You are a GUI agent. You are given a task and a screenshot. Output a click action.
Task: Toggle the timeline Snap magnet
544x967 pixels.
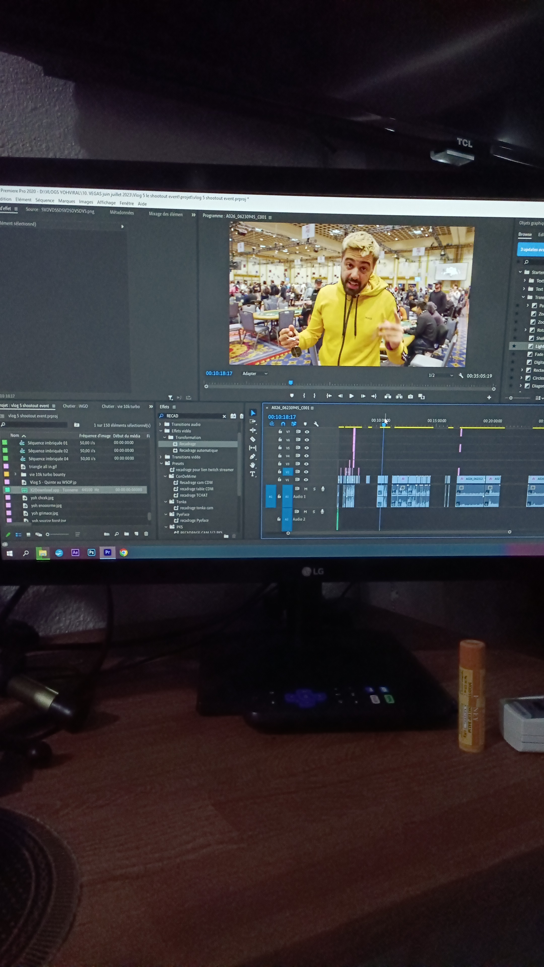283,424
